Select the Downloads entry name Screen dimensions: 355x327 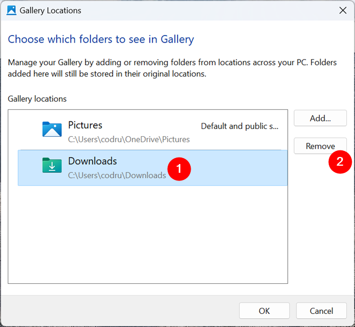coord(93,161)
